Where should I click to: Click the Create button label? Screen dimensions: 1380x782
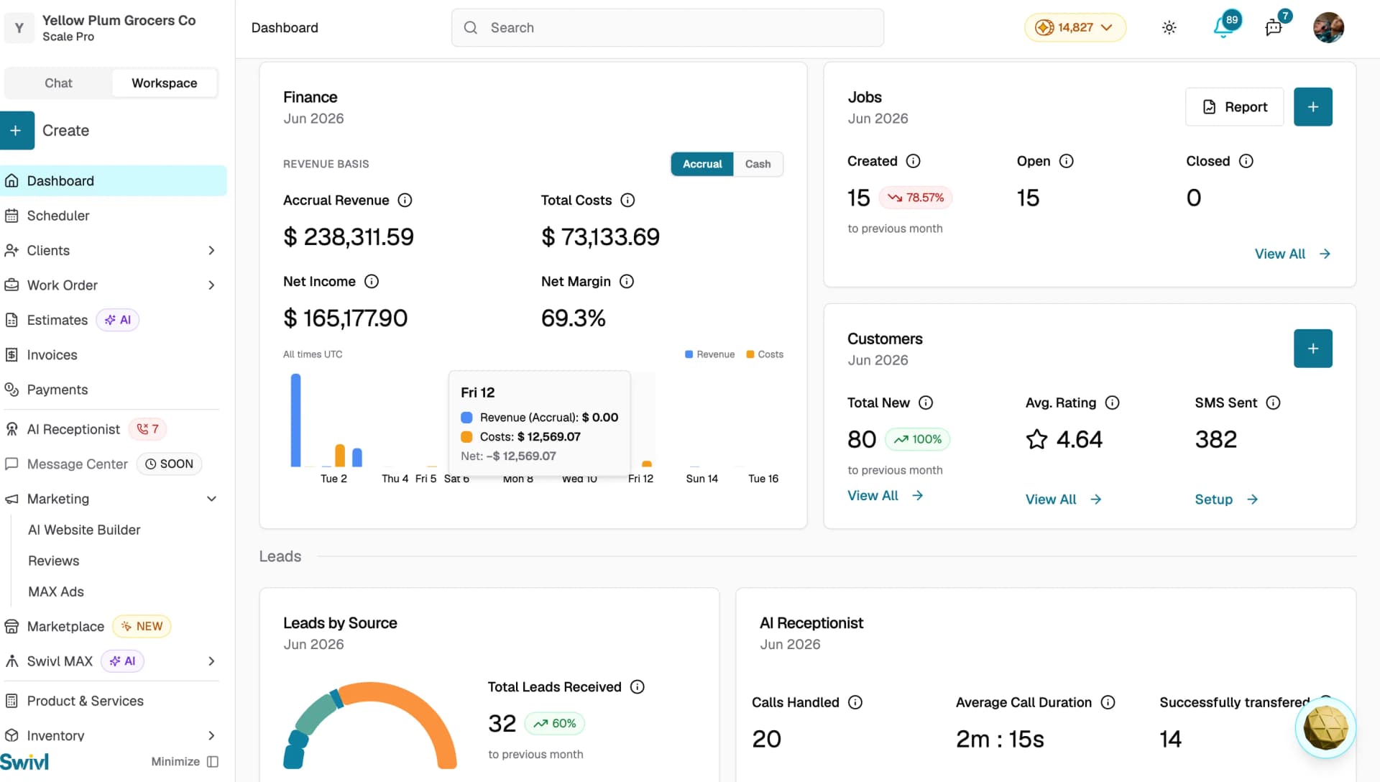[65, 130]
